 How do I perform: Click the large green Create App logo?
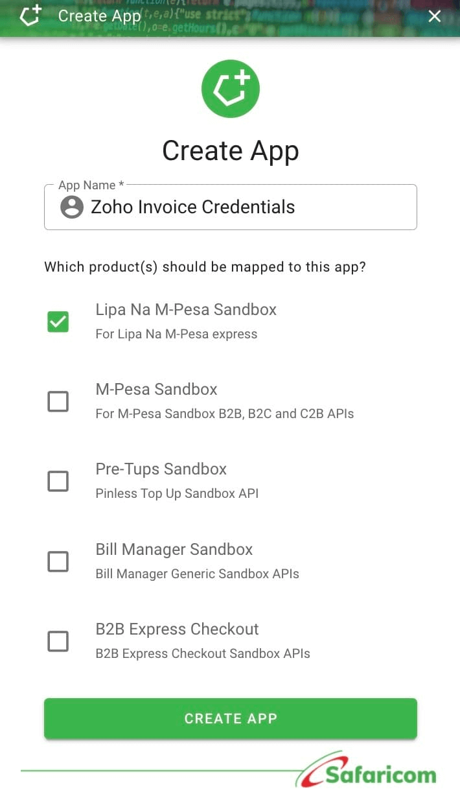coord(231,89)
